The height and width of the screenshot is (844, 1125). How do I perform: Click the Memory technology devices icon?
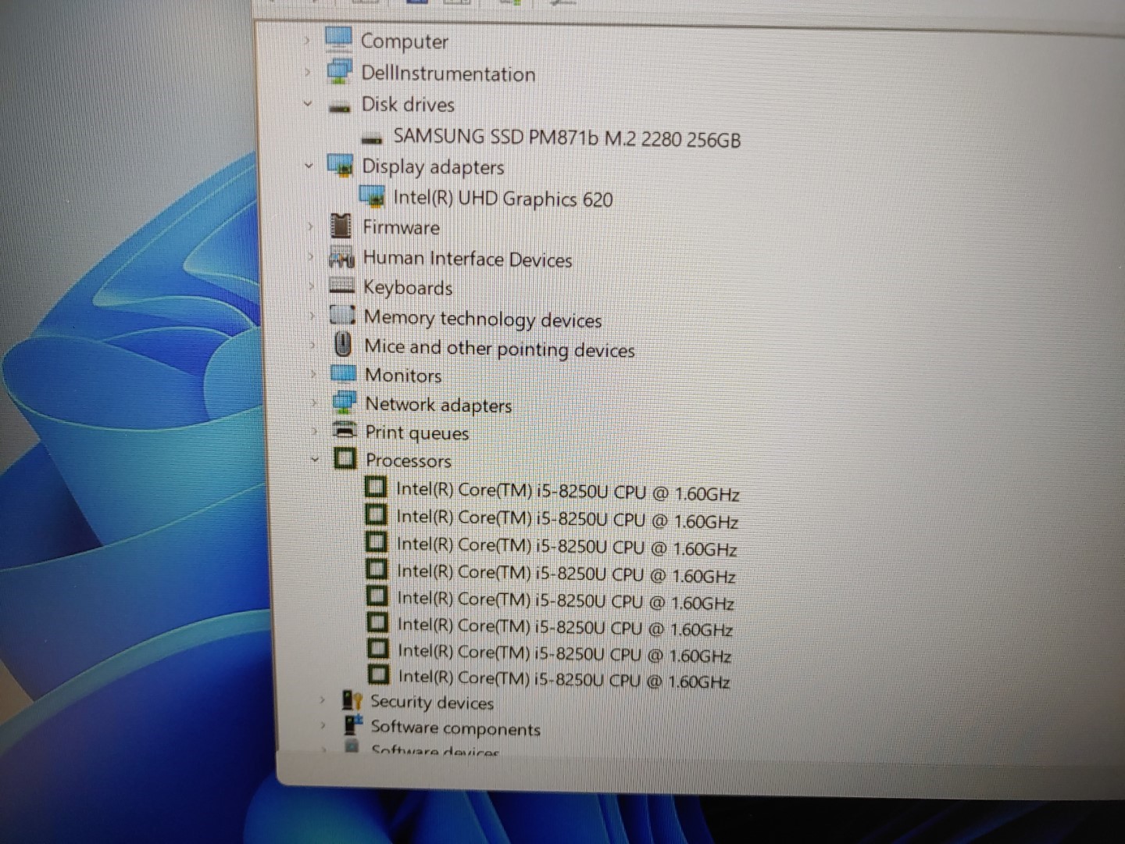(x=342, y=316)
